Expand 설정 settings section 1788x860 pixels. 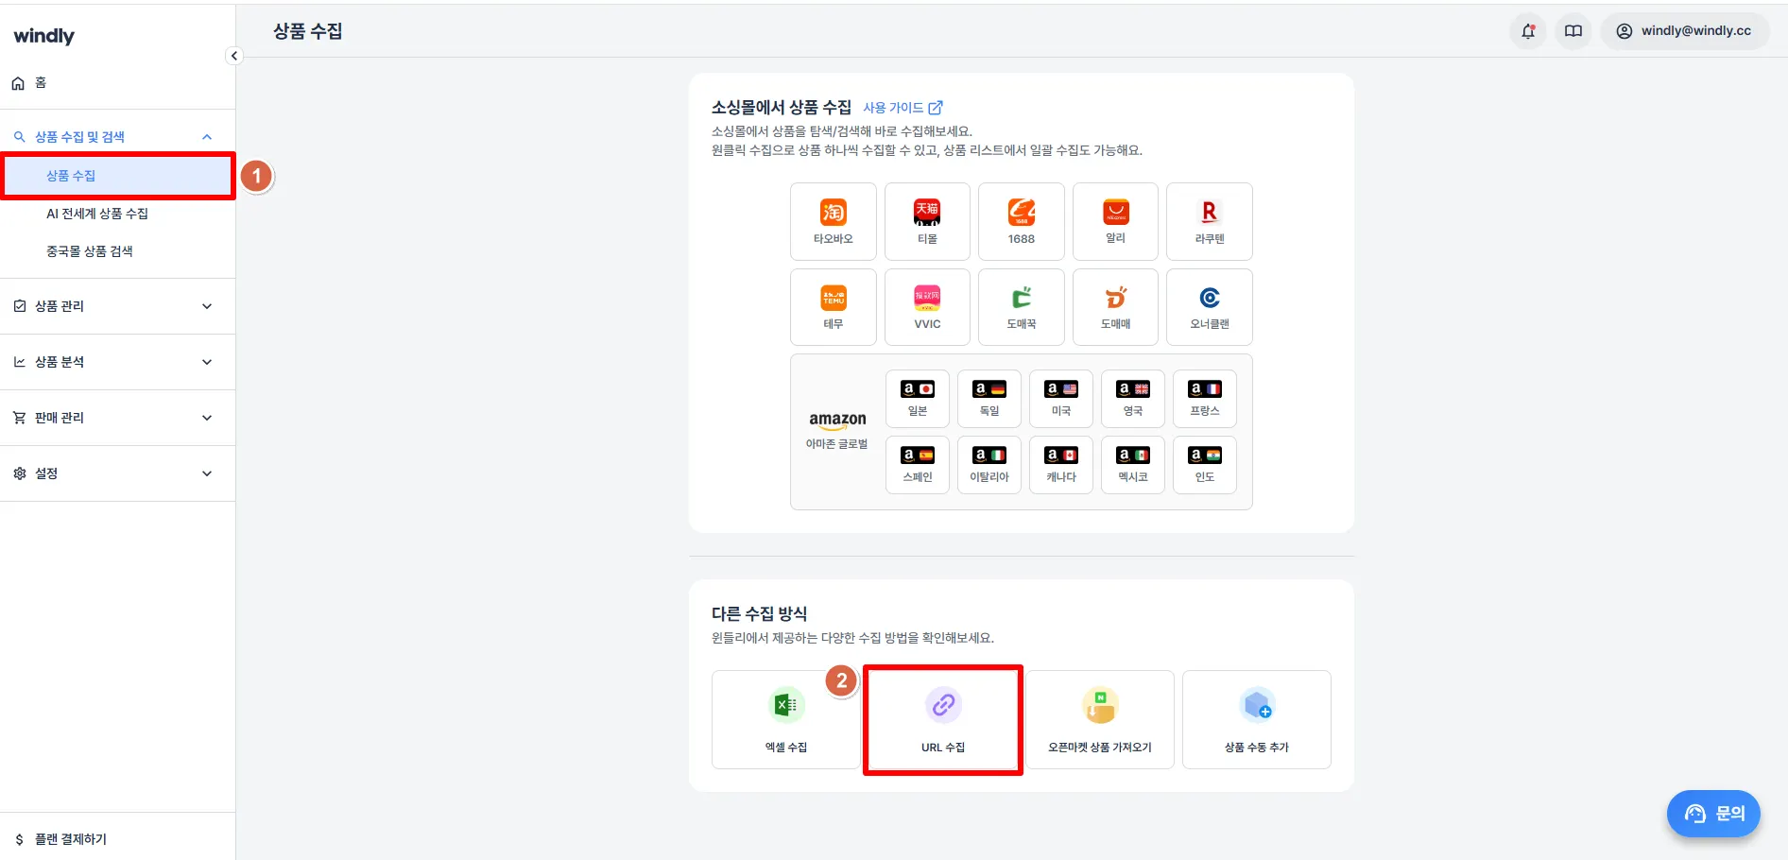(117, 473)
